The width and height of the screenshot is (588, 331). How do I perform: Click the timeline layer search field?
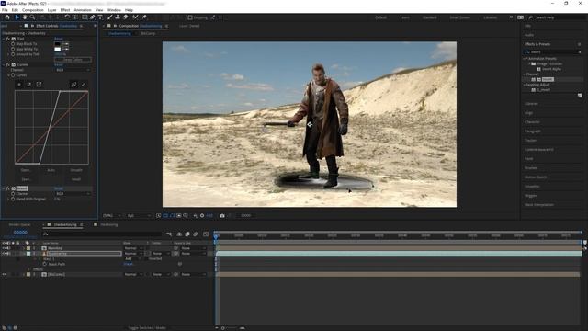point(102,234)
